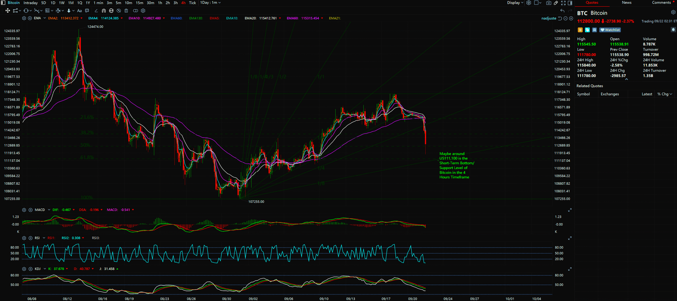Click the orange coin badge icon
677x301 pixels.
[580, 30]
